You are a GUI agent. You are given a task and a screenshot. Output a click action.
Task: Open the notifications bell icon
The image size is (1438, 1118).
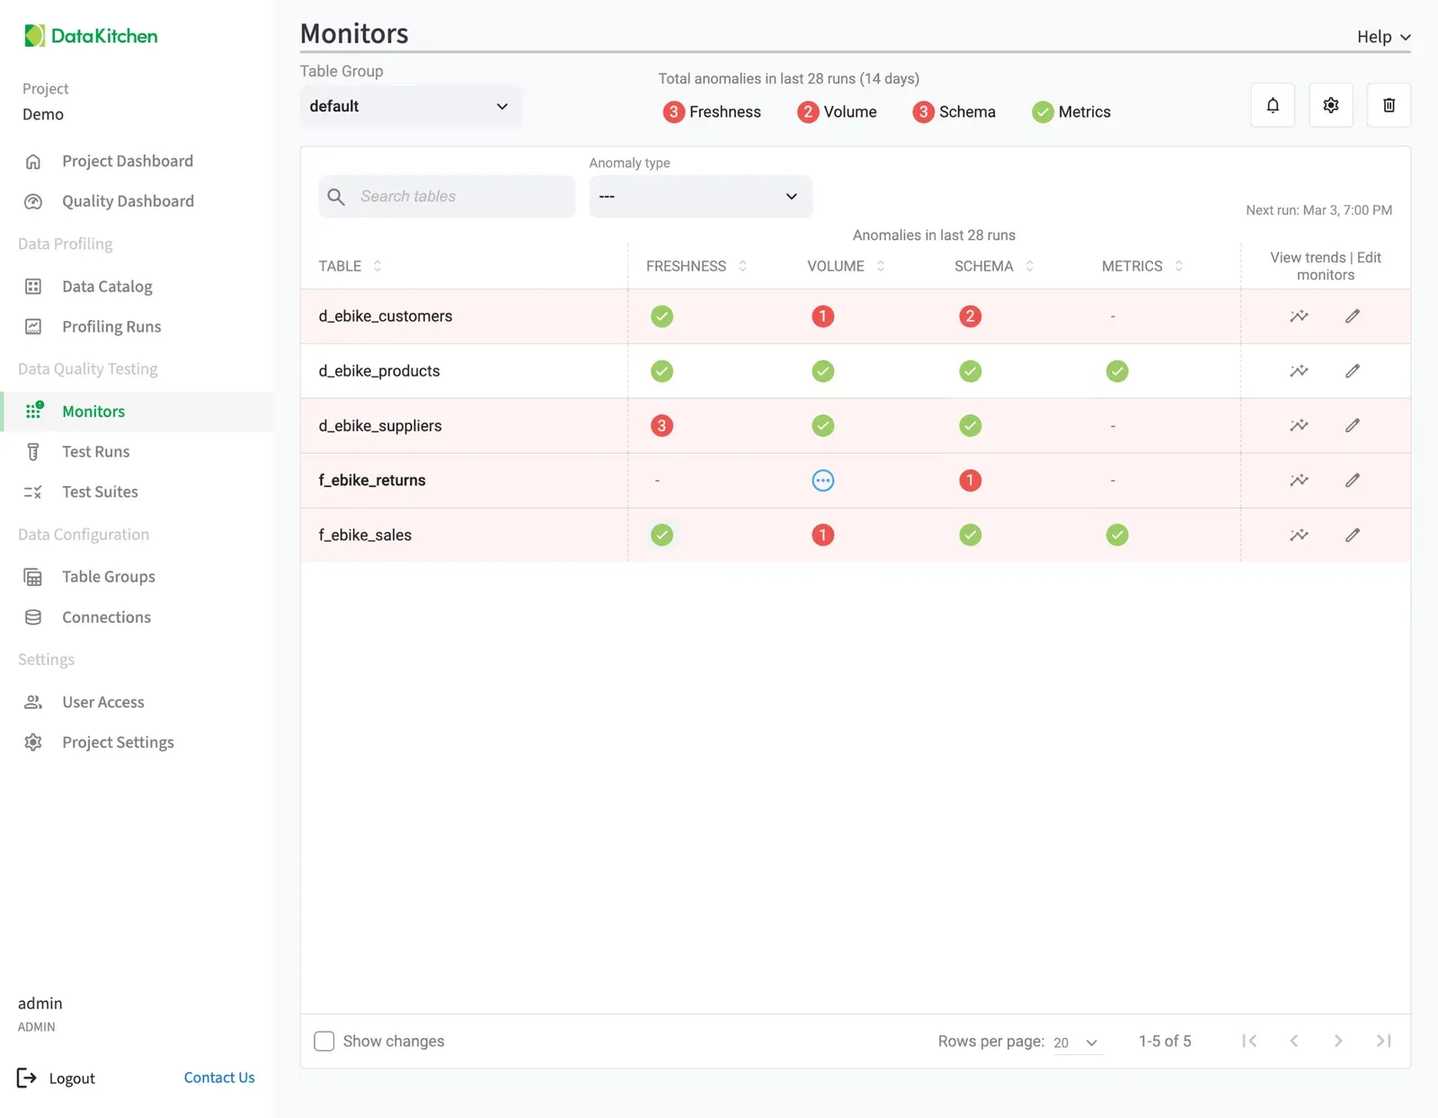pos(1272,105)
